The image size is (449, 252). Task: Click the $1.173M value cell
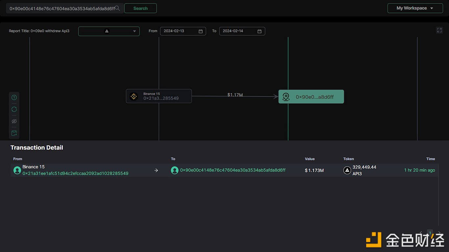(314, 170)
